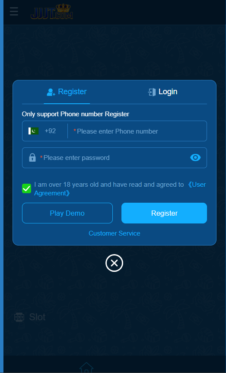Click the padlock icon in password field
226x373 pixels.
coord(32,158)
